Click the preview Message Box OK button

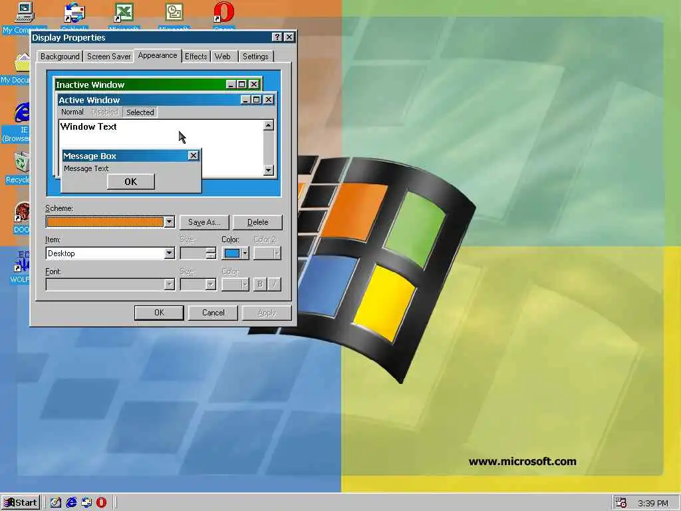coord(131,182)
